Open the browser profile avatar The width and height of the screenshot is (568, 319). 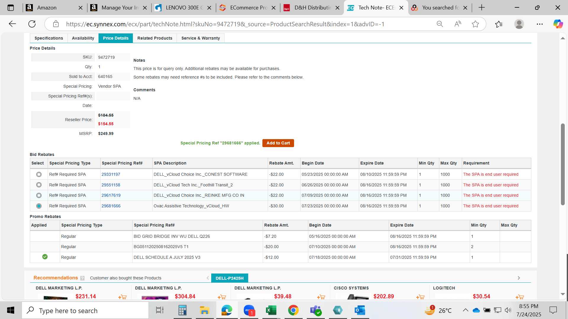click(x=519, y=24)
